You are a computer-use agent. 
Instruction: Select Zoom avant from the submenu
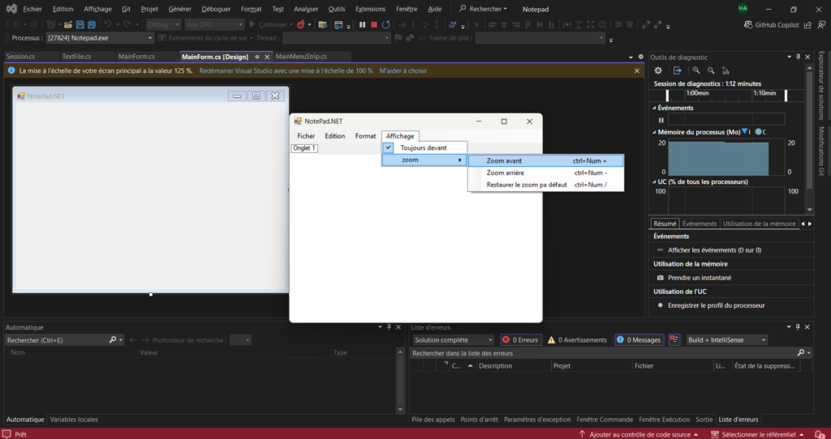point(504,160)
